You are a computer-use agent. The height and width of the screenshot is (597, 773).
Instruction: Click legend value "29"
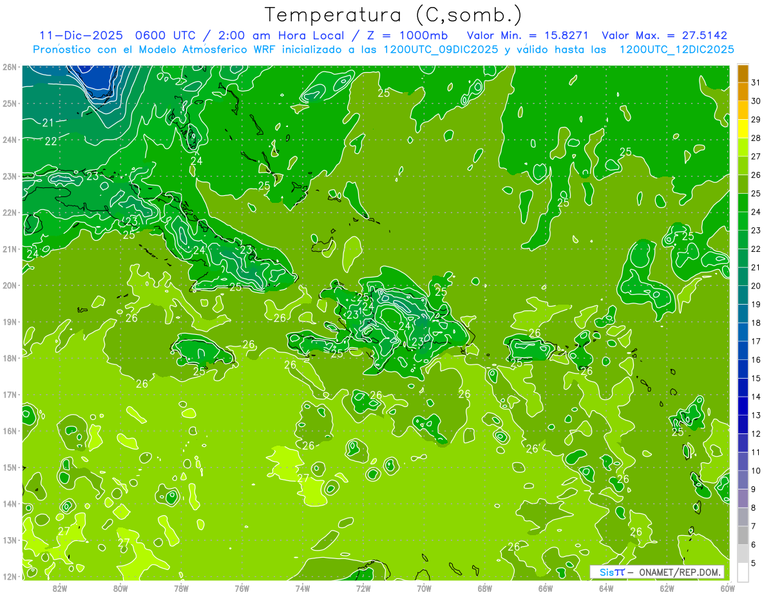tap(756, 120)
